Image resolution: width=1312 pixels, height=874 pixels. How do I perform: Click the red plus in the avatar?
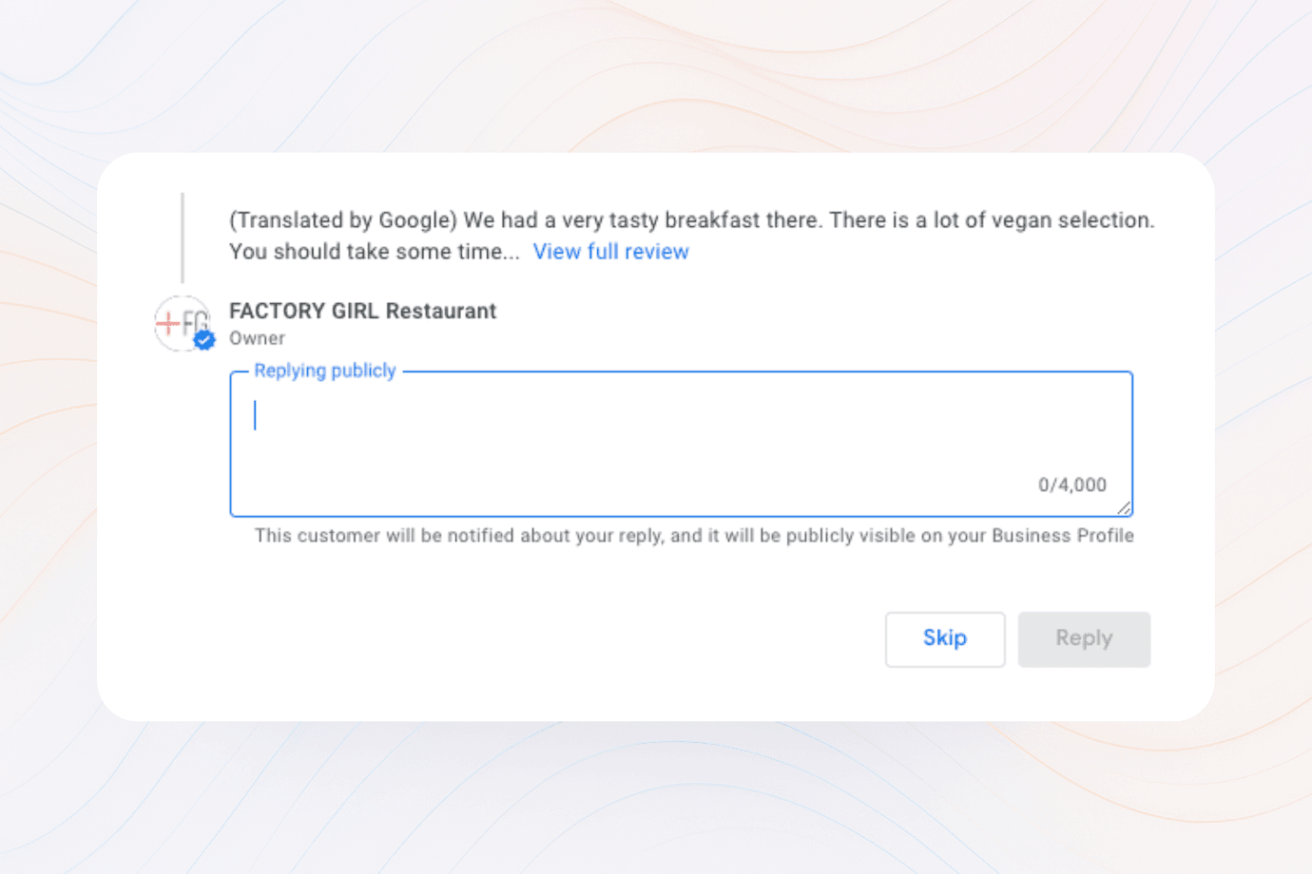pos(168,324)
